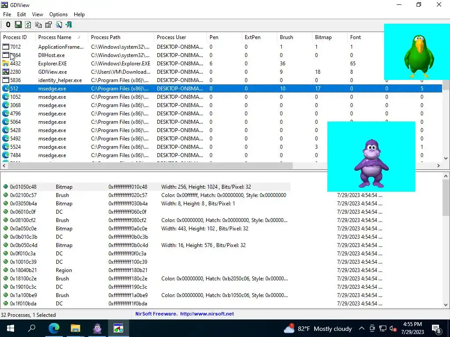
Task: Sort by the Pen column header
Action: (x=224, y=37)
